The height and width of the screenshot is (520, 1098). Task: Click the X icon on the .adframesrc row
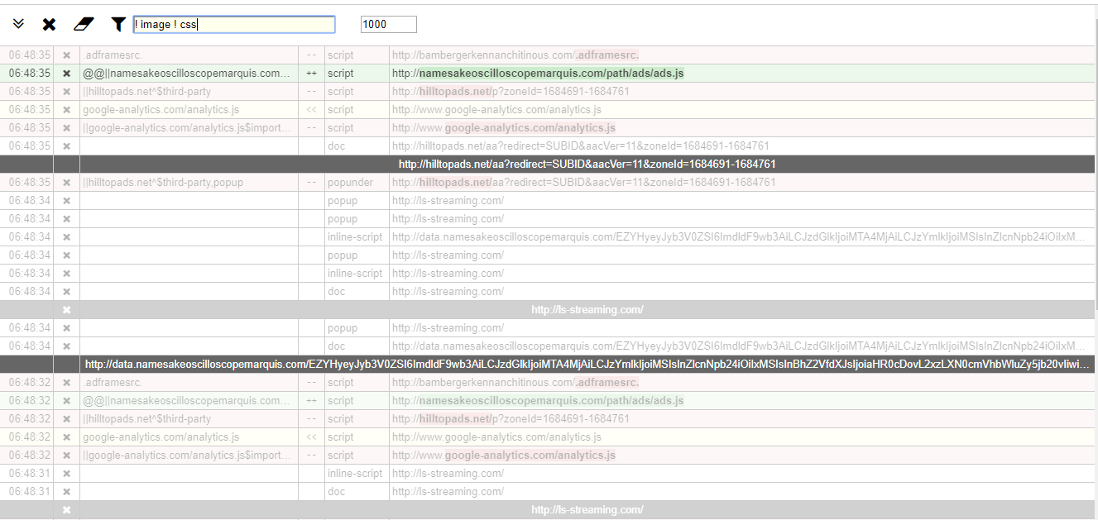tap(66, 55)
